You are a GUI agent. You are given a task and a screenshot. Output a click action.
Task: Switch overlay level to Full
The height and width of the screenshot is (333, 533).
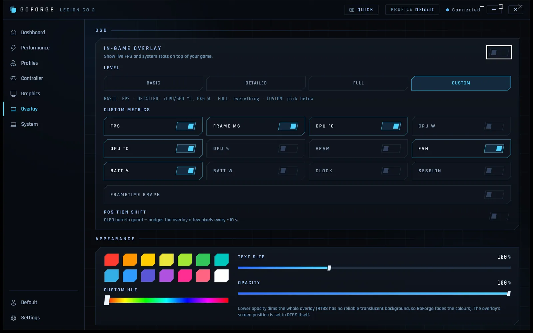pos(358,83)
